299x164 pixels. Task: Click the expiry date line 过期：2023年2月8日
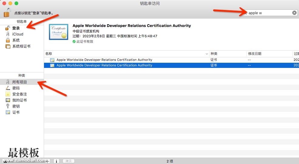115,36
